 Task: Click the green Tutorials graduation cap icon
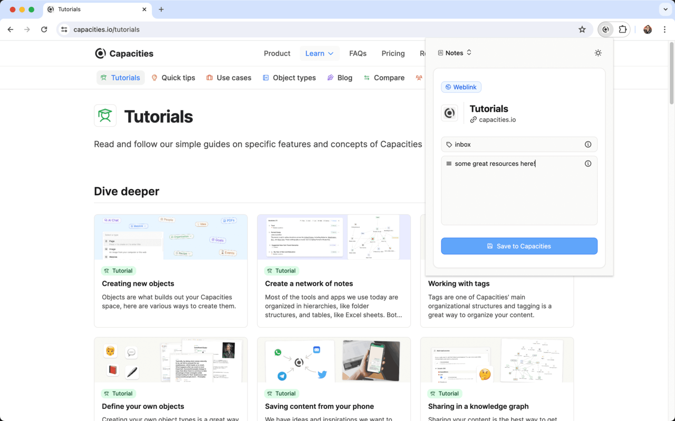(105, 116)
